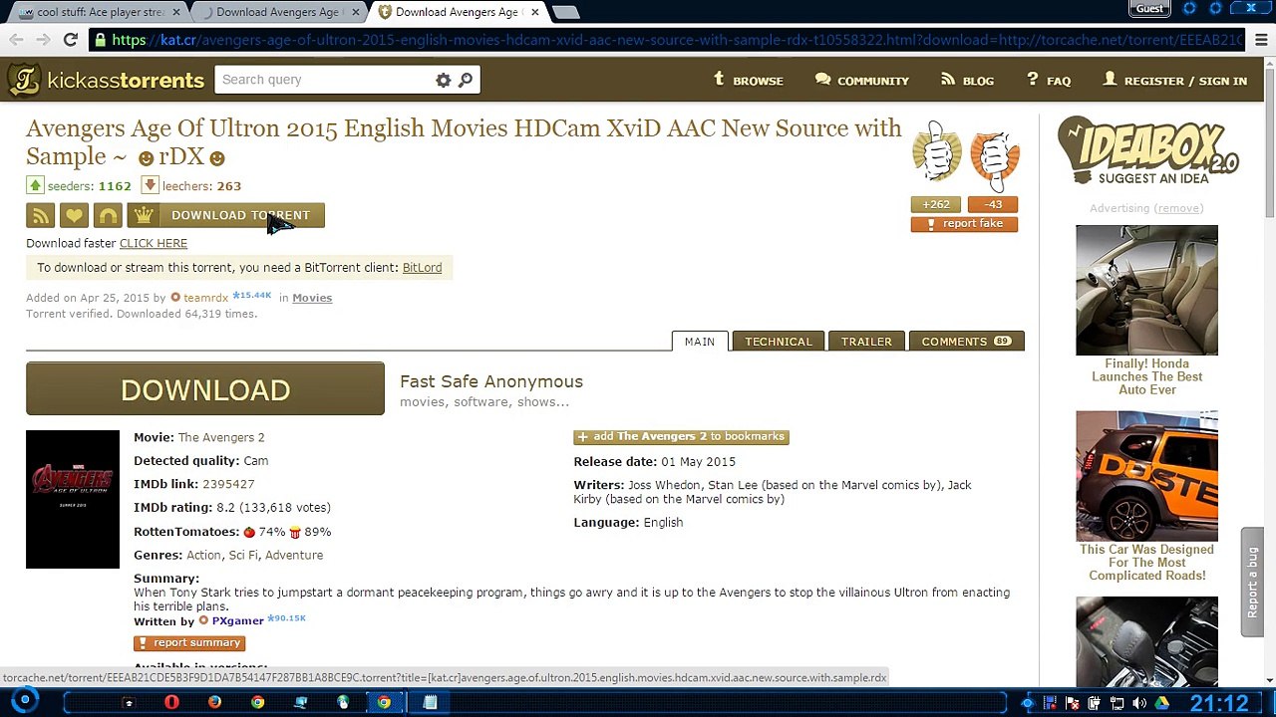Click the Adventure genre link
This screenshot has width=1276, height=717.
pyautogui.click(x=294, y=555)
